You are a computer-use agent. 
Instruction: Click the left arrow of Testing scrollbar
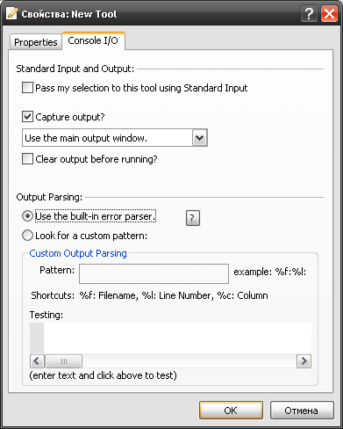(x=37, y=361)
